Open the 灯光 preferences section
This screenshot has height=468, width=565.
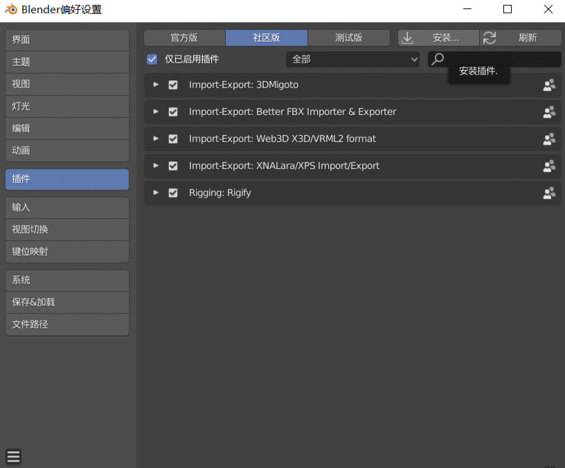click(x=67, y=107)
